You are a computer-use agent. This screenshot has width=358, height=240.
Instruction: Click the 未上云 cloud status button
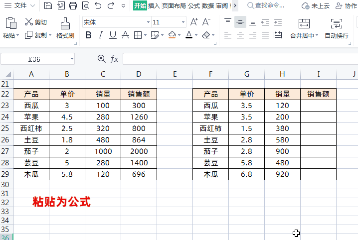click(316, 5)
